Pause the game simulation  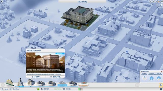2,89
